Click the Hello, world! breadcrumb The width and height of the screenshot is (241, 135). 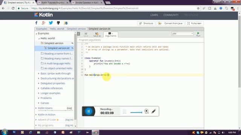click(57, 29)
